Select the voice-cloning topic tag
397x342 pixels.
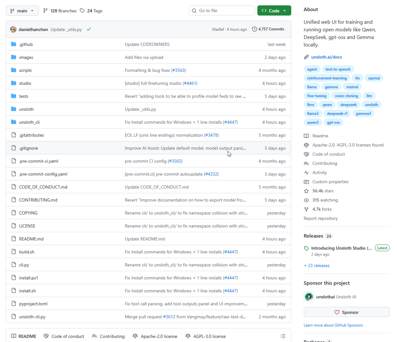tap(346, 96)
